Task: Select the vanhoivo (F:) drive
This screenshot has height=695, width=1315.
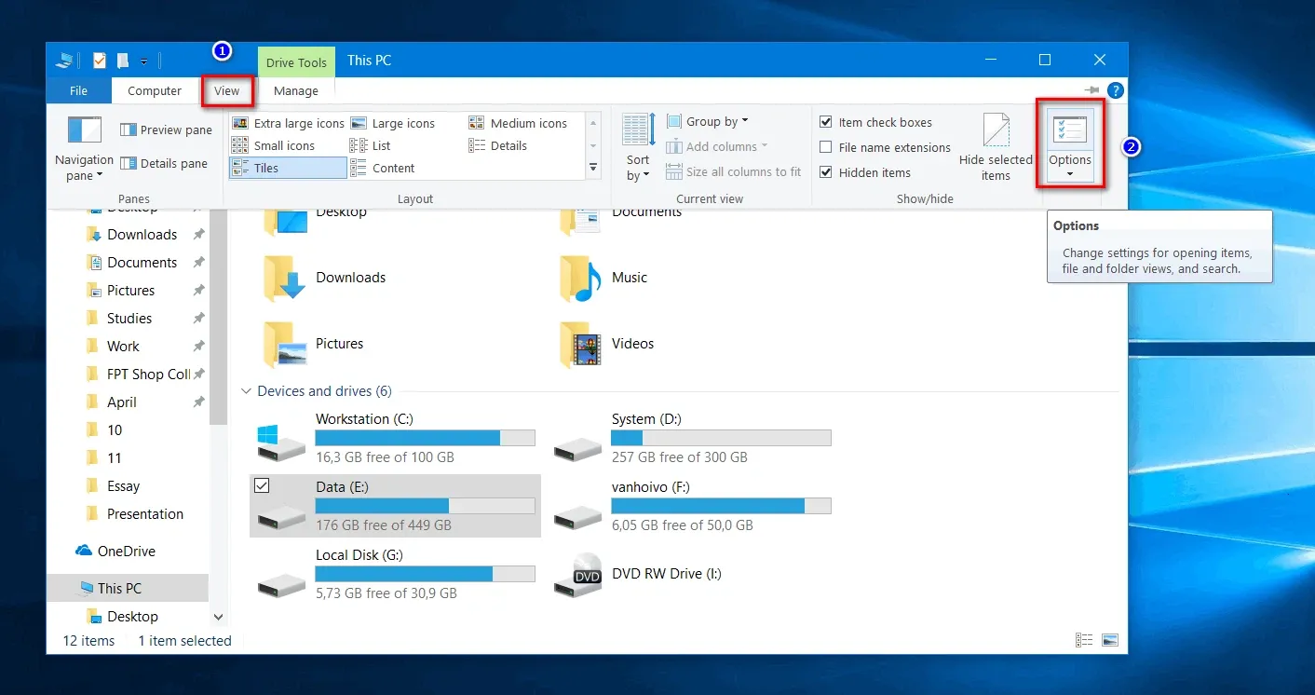Action: [691, 506]
